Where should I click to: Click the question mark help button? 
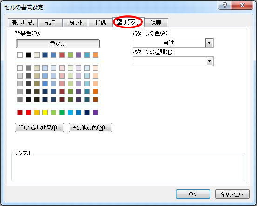tap(225, 5)
